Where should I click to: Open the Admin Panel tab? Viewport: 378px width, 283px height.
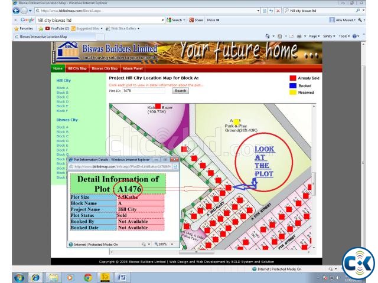132,68
